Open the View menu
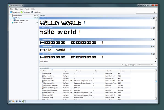164x110 pixels. tap(21, 9)
